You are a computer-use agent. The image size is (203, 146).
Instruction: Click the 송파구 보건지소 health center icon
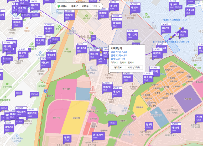click(x=92, y=88)
